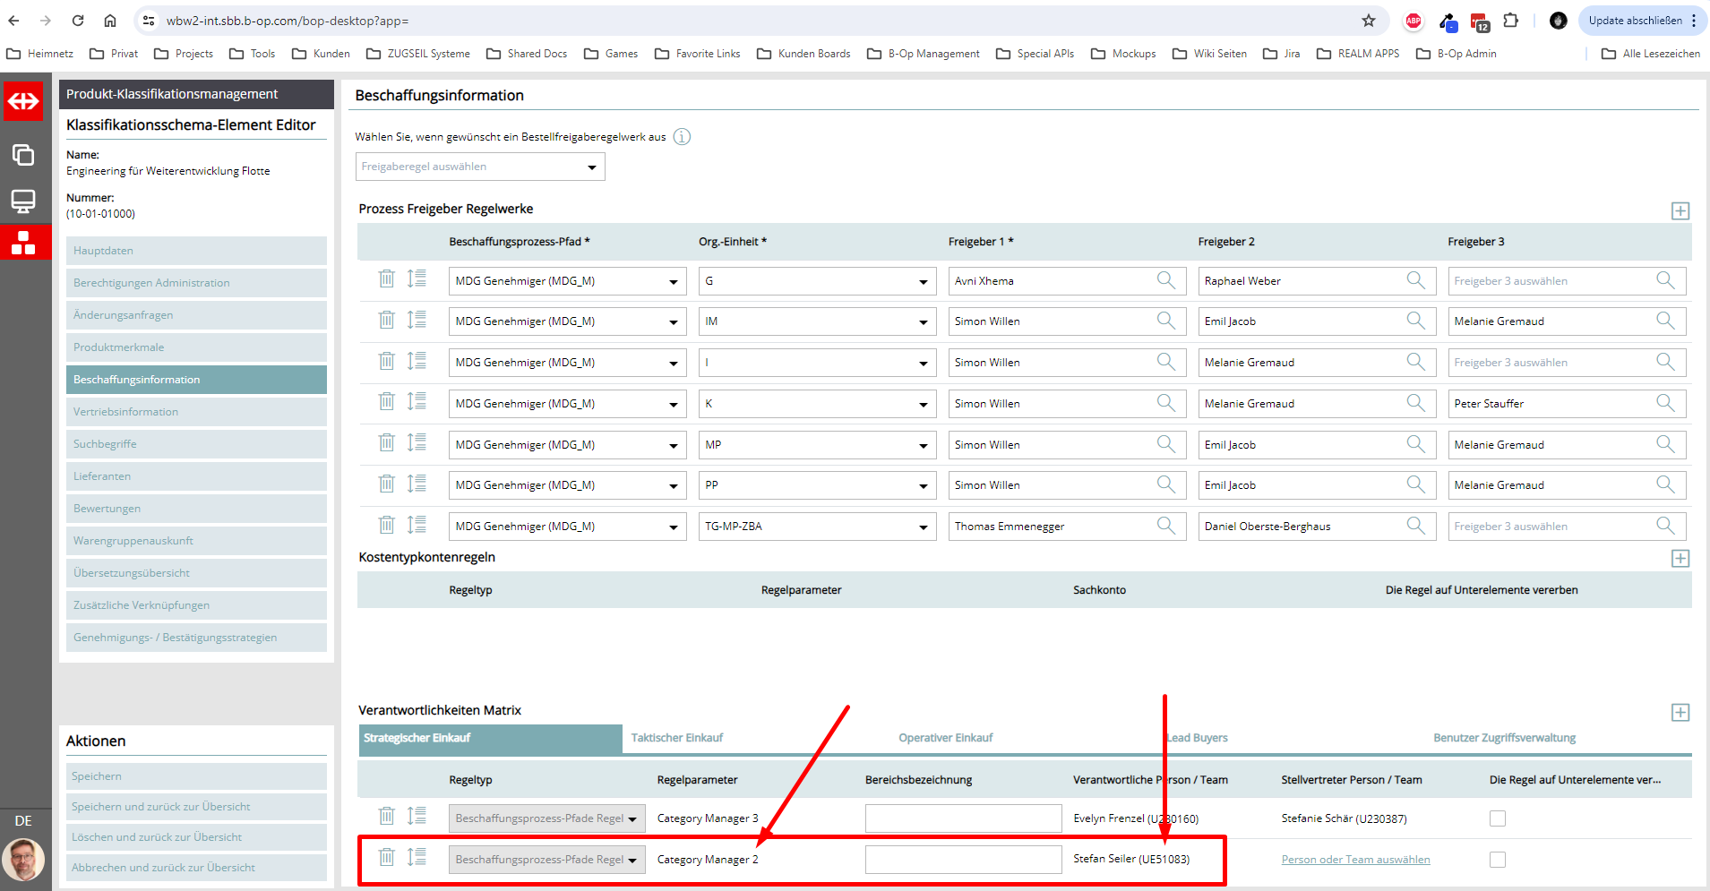Tick inherit checkbox for Category Manager 3
Viewport: 1710px width, 891px height.
[x=1497, y=818]
